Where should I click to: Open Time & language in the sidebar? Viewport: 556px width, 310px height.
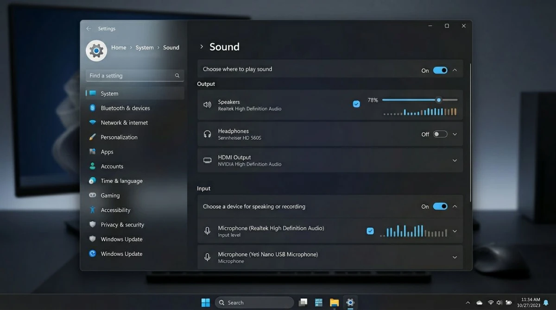coord(135,181)
